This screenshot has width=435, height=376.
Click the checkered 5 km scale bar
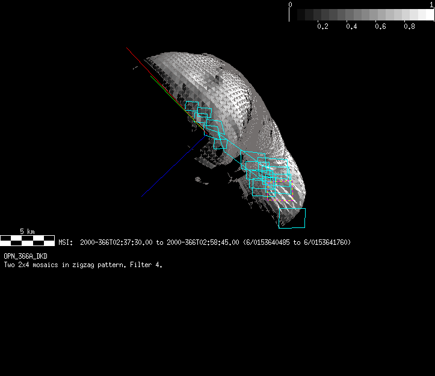click(x=27, y=241)
